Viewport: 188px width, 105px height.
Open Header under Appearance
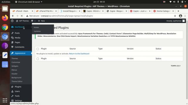pyautogui.click(x=14, y=74)
